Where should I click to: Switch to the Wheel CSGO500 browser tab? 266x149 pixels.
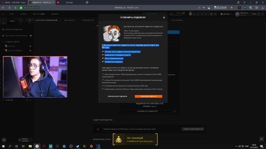[14, 2]
